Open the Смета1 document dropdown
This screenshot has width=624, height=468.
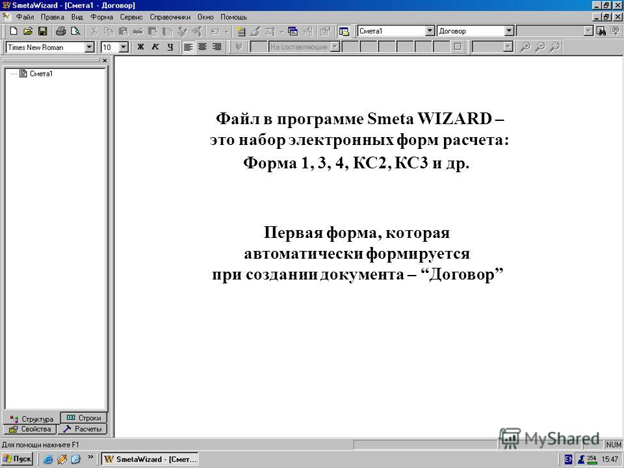[x=430, y=31]
